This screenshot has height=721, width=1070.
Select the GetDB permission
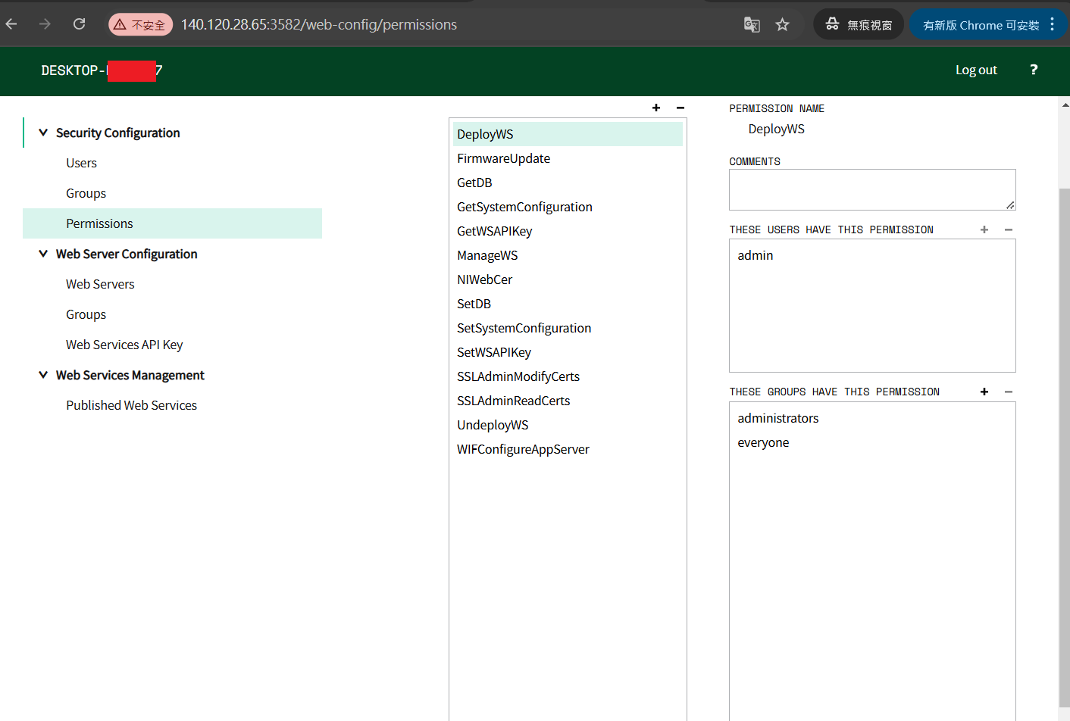568,183
